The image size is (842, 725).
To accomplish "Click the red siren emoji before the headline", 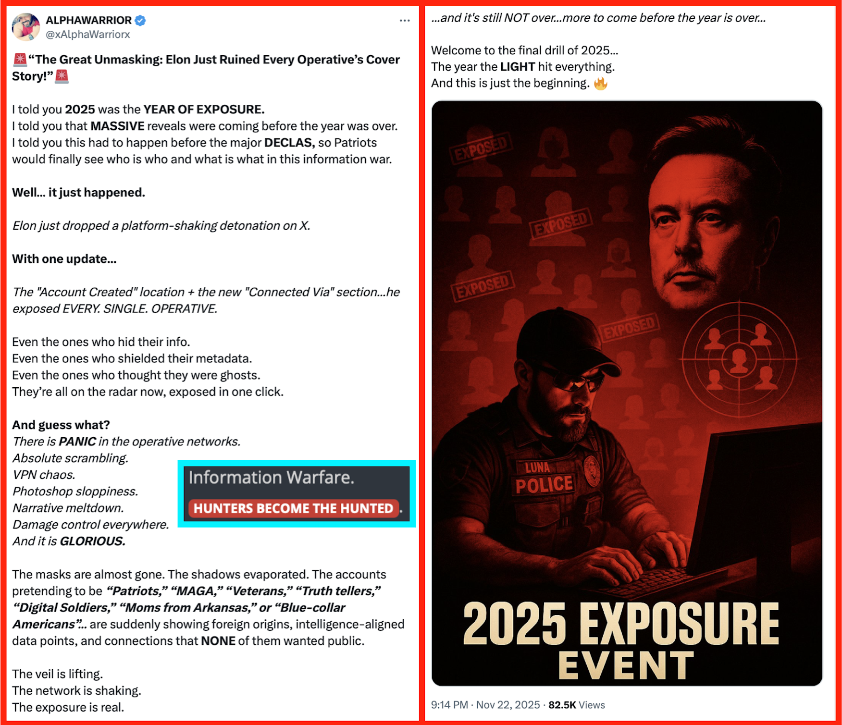I will pos(20,60).
